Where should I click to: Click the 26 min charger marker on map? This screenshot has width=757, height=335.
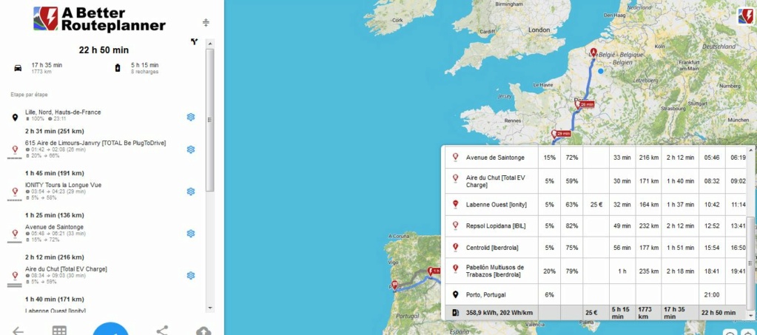click(584, 104)
